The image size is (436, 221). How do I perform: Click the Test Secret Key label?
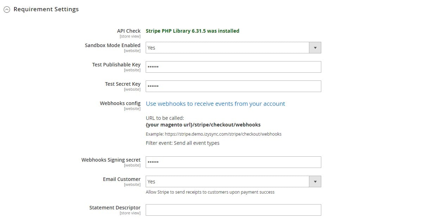click(123, 84)
